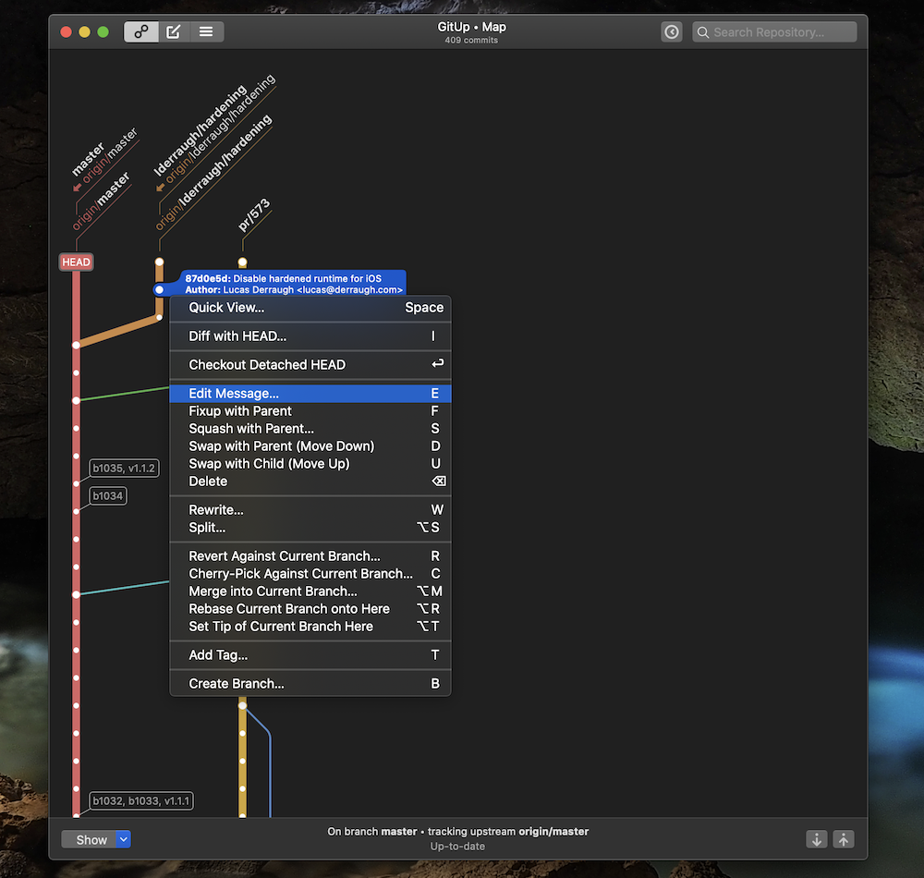The height and width of the screenshot is (878, 924).
Task: Select Edit Message from context menu
Action: click(x=234, y=394)
